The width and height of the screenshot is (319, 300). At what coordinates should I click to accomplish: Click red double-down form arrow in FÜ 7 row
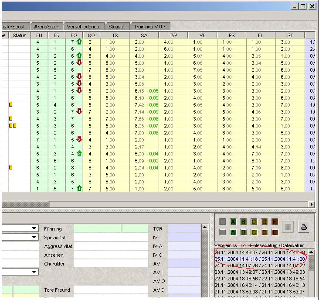click(79, 140)
